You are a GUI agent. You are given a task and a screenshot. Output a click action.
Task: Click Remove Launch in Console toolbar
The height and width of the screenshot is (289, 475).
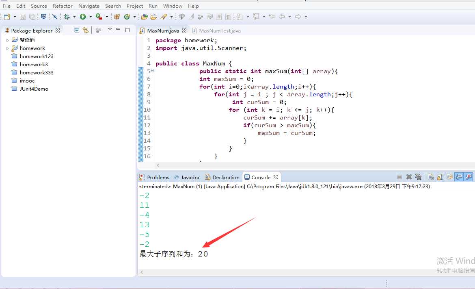[x=409, y=177]
